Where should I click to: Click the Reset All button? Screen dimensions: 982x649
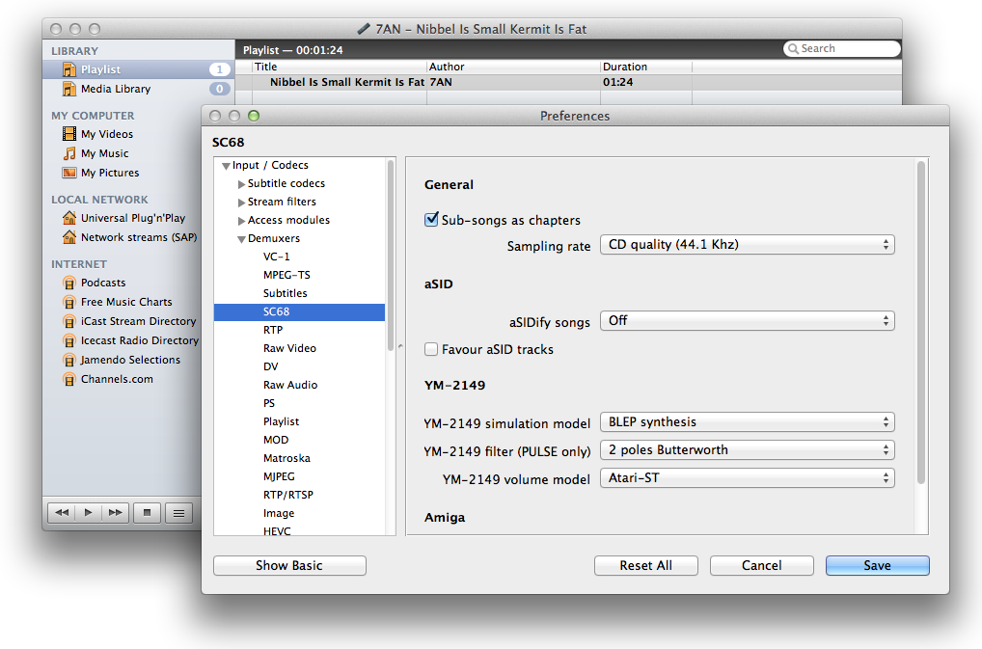click(645, 566)
